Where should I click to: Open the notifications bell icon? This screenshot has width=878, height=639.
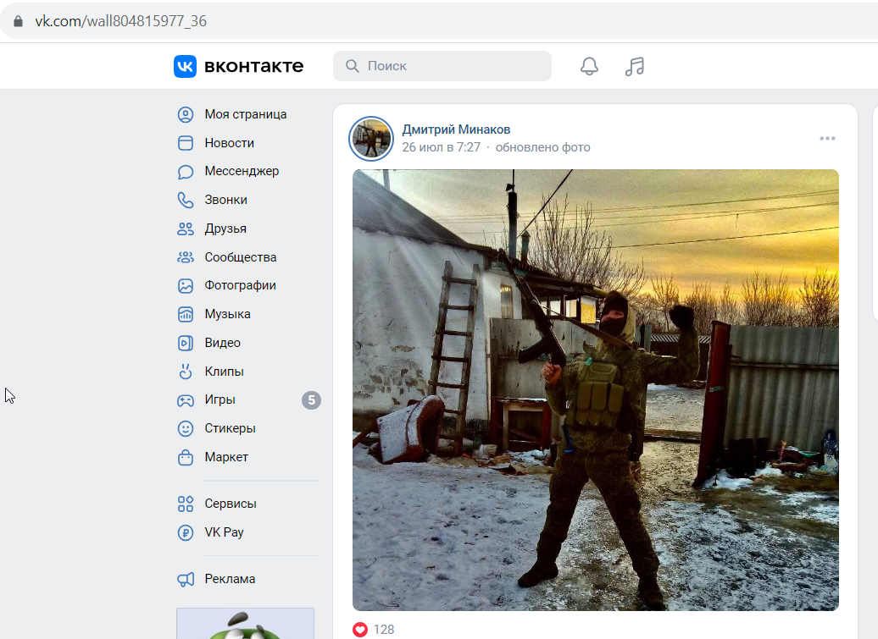[x=588, y=66]
